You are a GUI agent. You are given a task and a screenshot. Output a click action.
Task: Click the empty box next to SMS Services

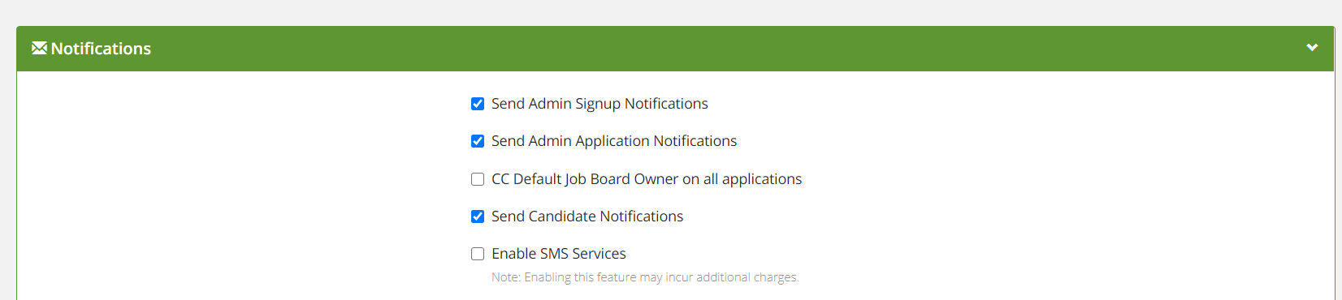tap(478, 254)
